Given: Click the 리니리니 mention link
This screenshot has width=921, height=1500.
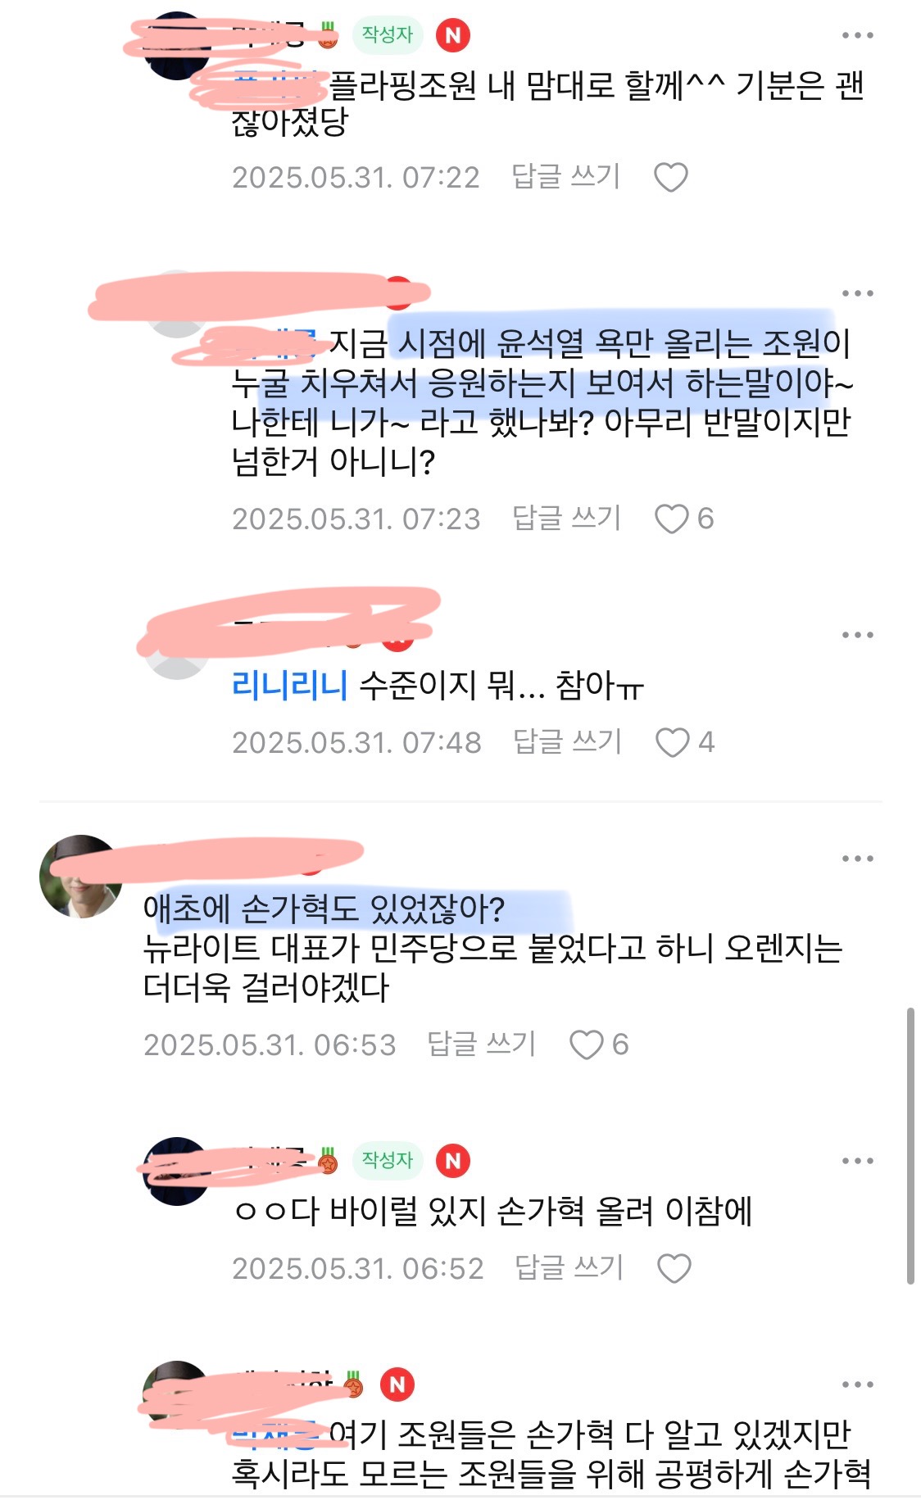Looking at the screenshot, I should coord(290,684).
